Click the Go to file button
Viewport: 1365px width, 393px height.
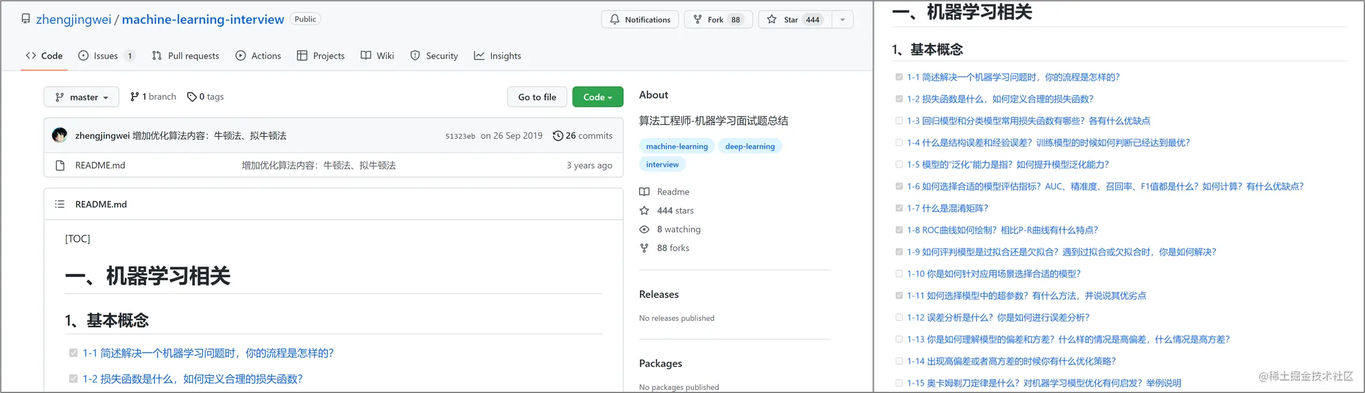point(537,97)
